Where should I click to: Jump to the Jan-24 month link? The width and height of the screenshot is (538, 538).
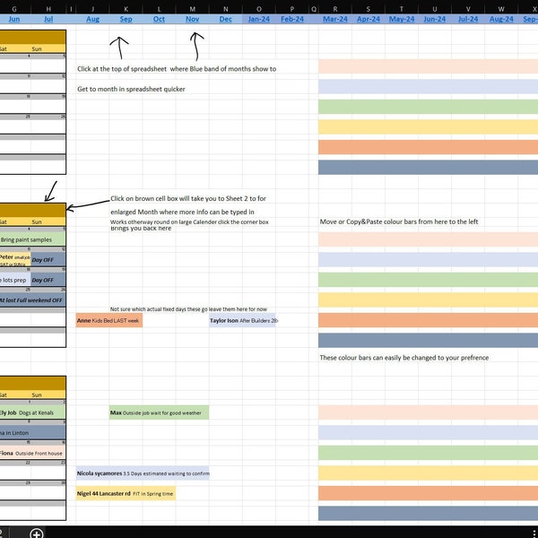point(259,19)
